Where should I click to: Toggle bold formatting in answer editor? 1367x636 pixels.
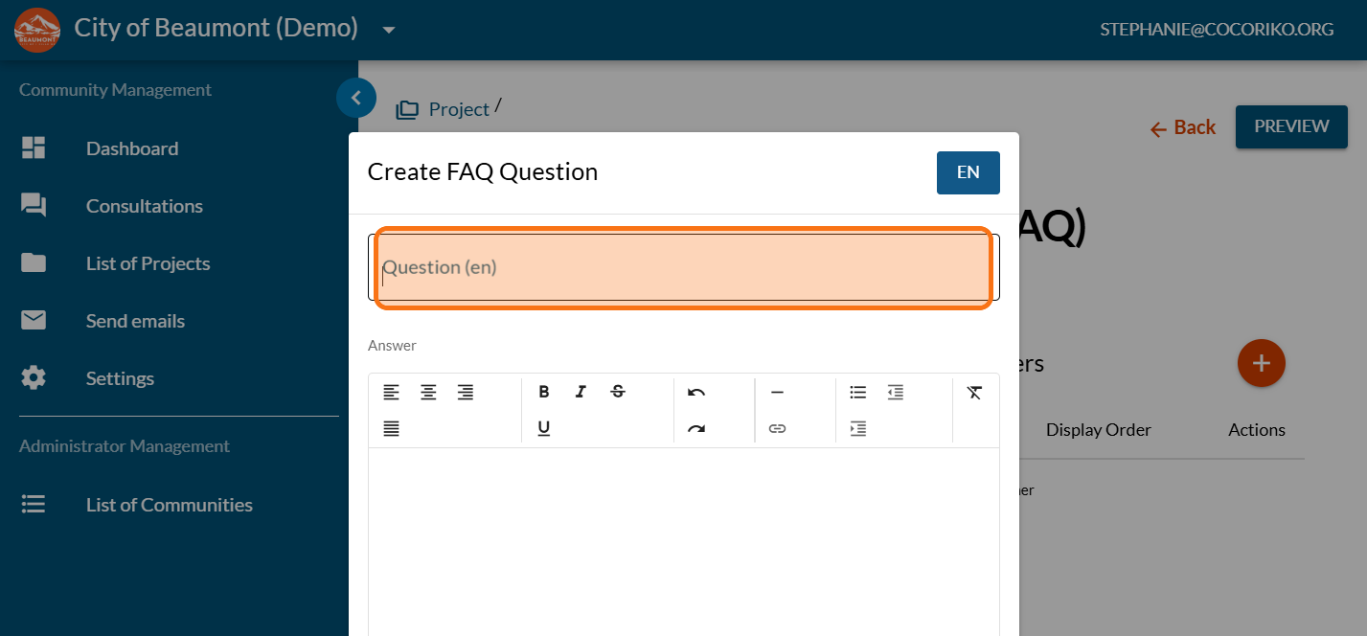pos(544,392)
